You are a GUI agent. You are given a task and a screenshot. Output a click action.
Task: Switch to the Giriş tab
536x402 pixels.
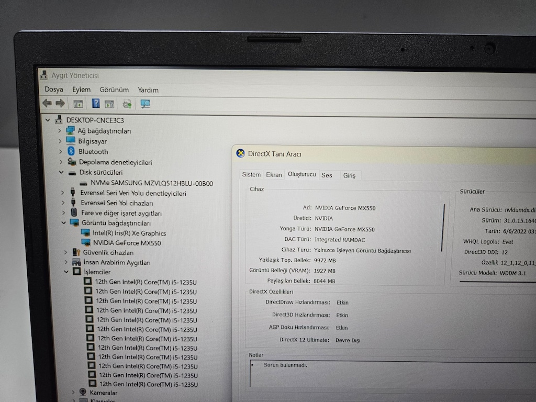(349, 175)
